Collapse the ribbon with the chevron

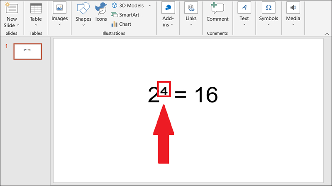(327, 34)
